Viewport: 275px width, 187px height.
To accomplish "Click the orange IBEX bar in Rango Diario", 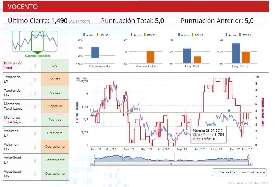I will (197, 60).
